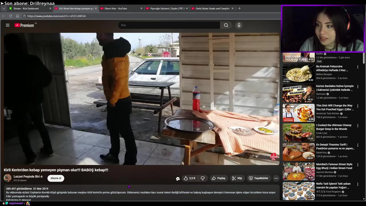This screenshot has width=366, height=206.
Task: Click the recommendations sidebar vertical scrollbar
Action: tap(364, 58)
